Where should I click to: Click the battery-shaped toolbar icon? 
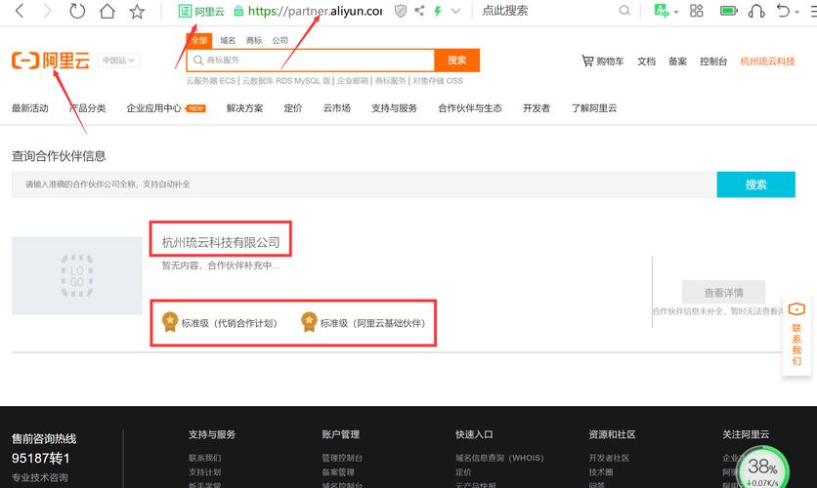[728, 11]
